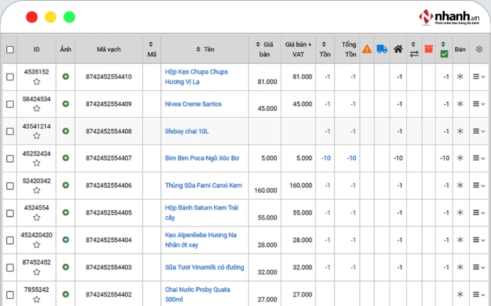
Task: Click the blue delivery truck column icon
Action: pyautogui.click(x=382, y=49)
